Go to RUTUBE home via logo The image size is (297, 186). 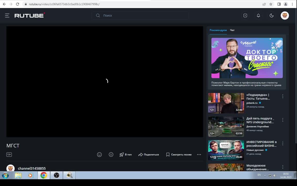30,15
